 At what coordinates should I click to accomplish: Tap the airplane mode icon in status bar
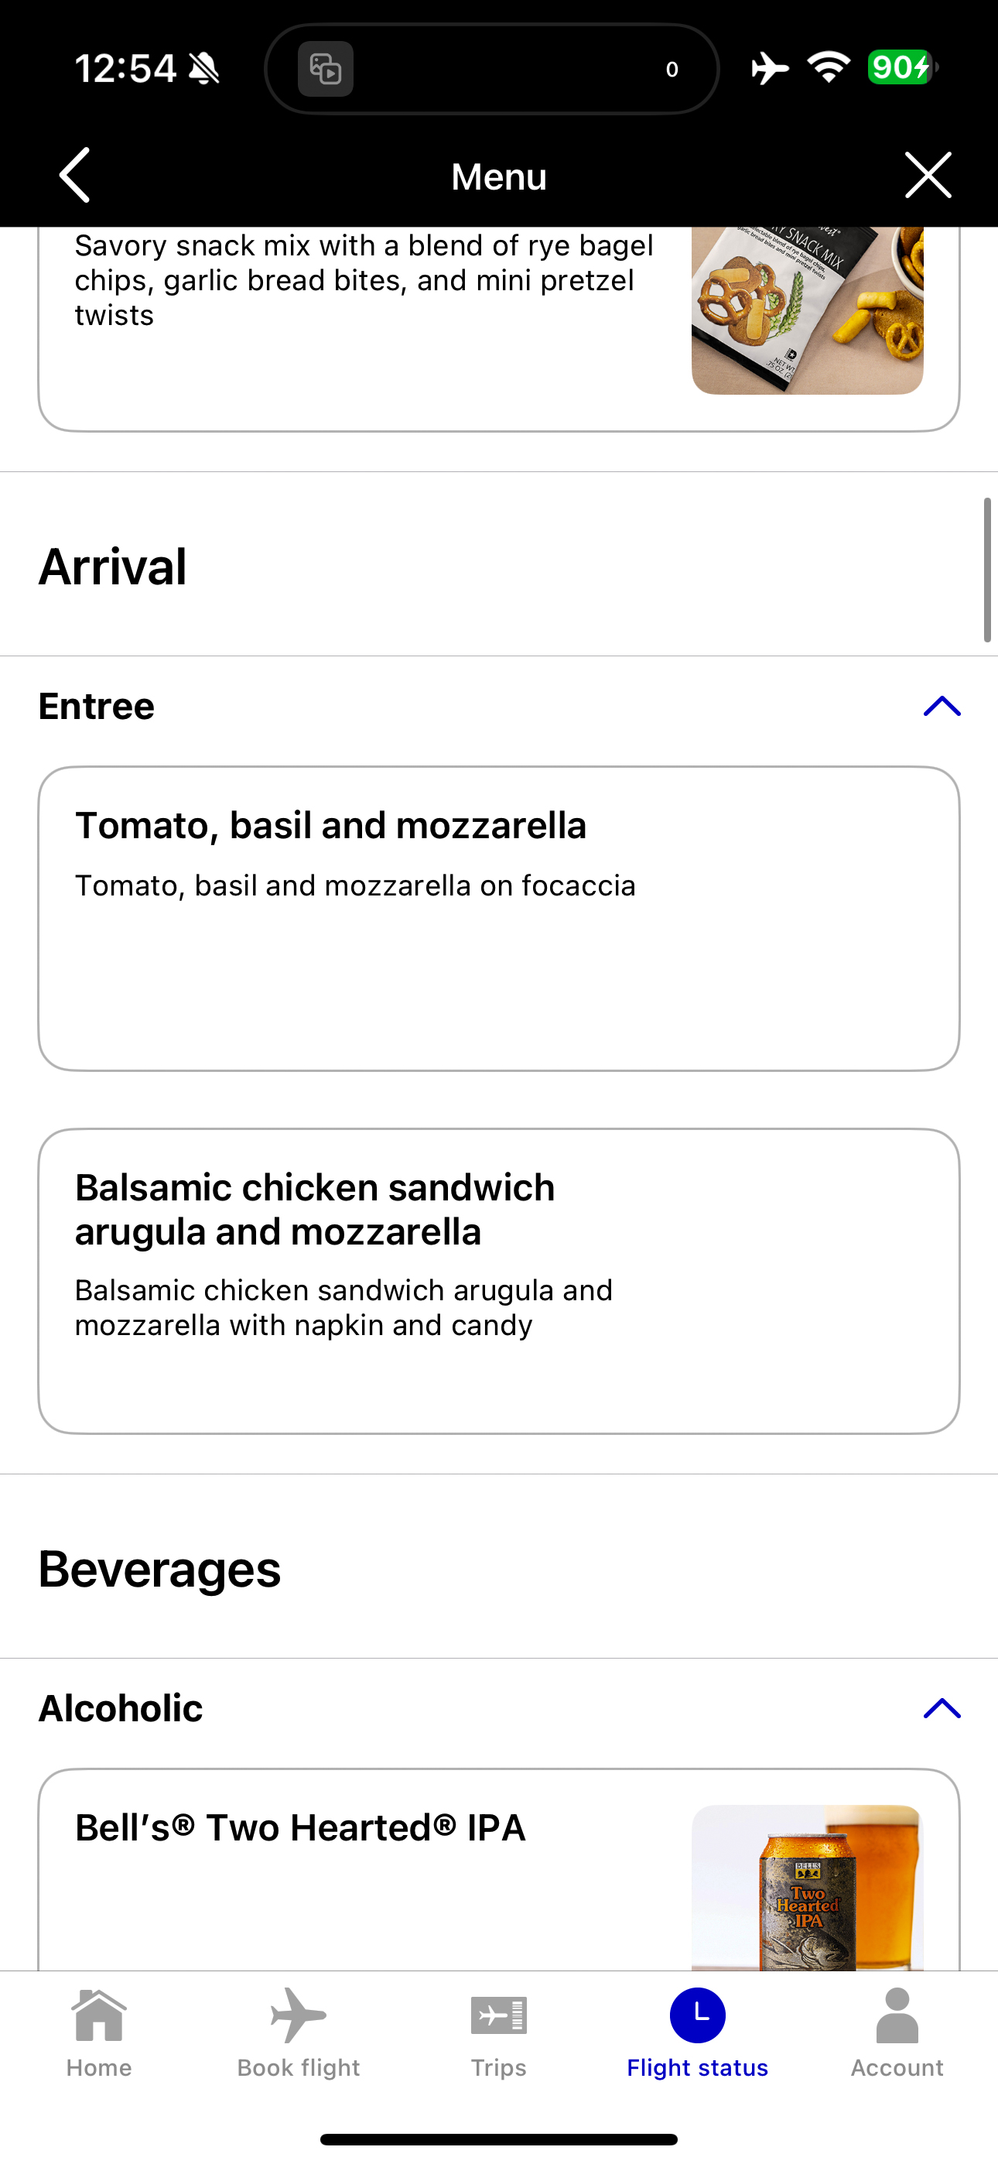click(x=770, y=68)
